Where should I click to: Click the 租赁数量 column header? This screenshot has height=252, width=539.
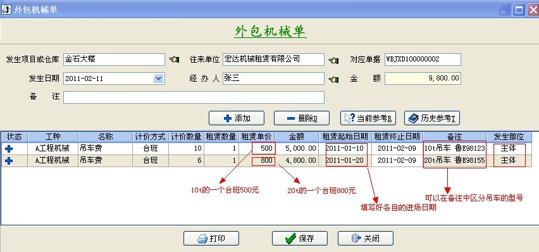221,137
